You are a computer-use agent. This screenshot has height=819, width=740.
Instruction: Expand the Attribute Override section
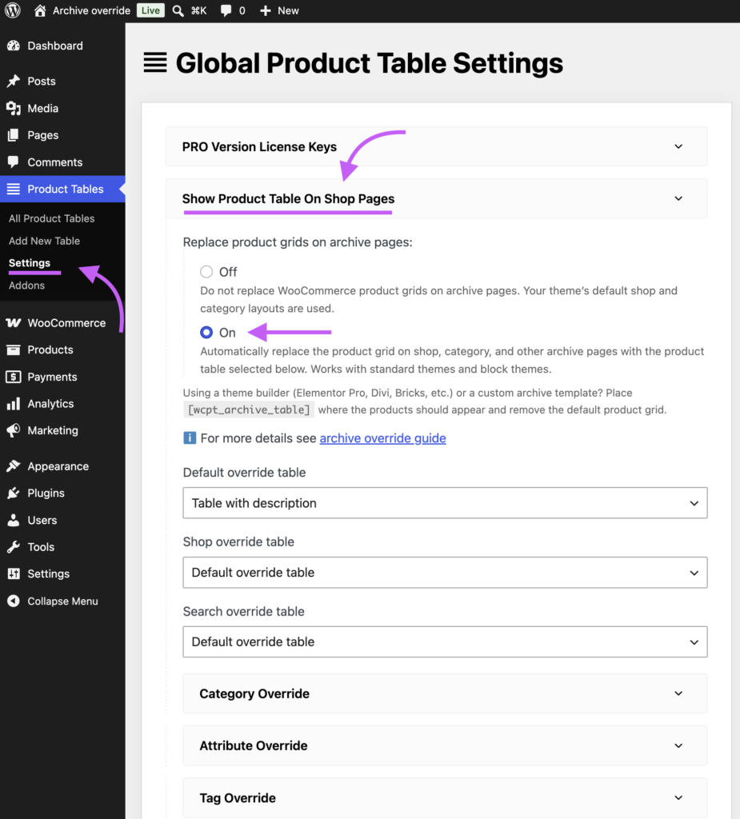tap(446, 746)
